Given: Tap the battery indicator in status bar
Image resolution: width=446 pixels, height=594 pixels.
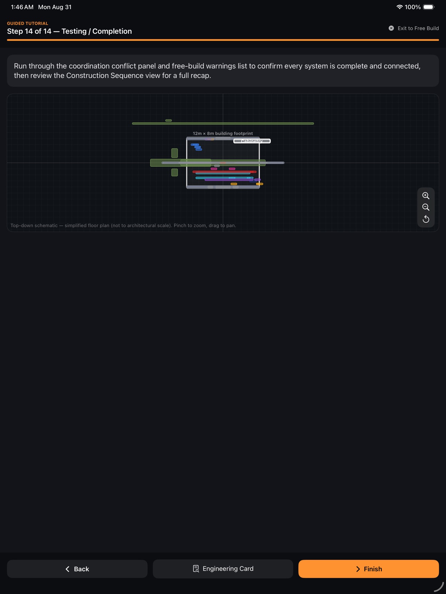Looking at the screenshot, I should [x=429, y=7].
